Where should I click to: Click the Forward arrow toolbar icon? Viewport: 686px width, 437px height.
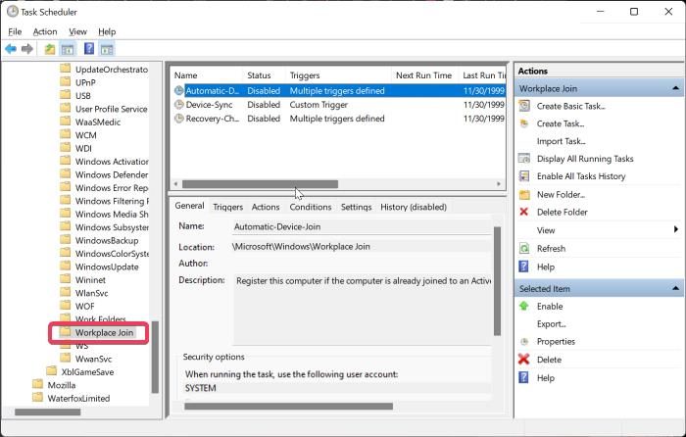pyautogui.click(x=27, y=49)
